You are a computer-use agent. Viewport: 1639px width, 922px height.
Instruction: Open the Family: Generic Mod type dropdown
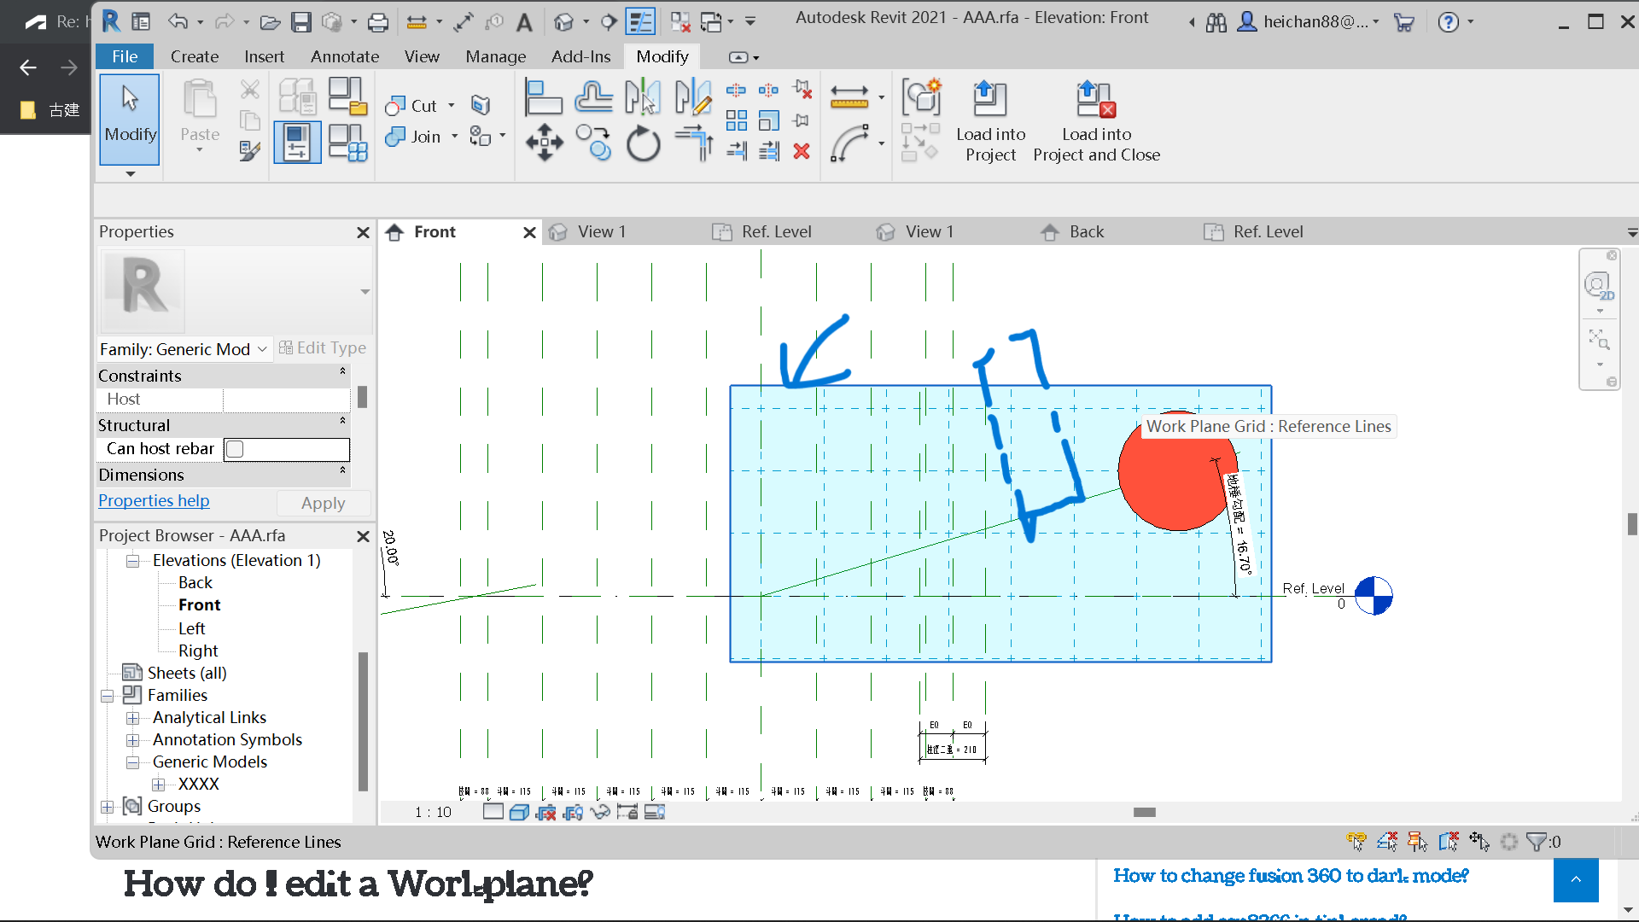coord(261,349)
